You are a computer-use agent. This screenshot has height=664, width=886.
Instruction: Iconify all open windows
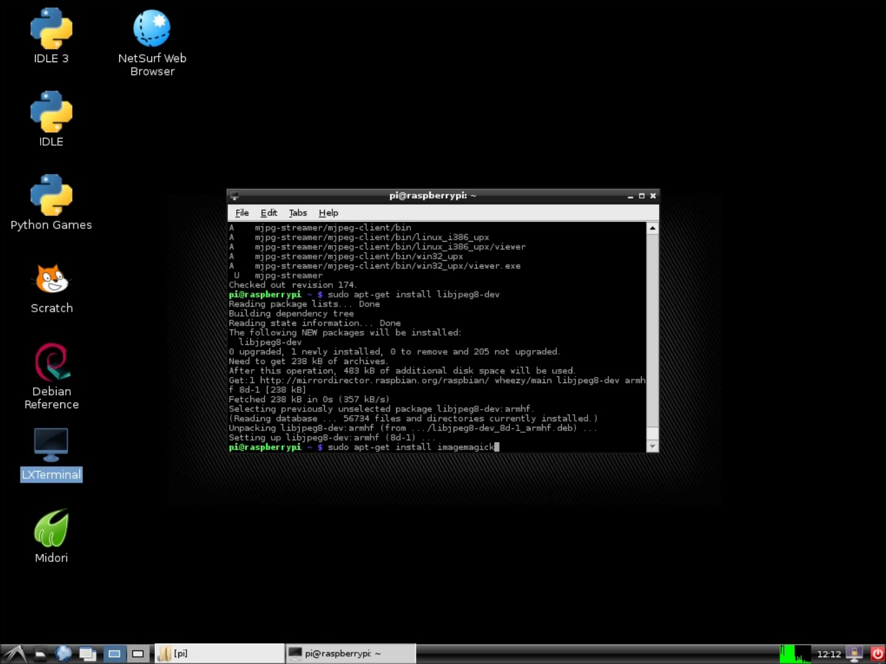coord(88,653)
